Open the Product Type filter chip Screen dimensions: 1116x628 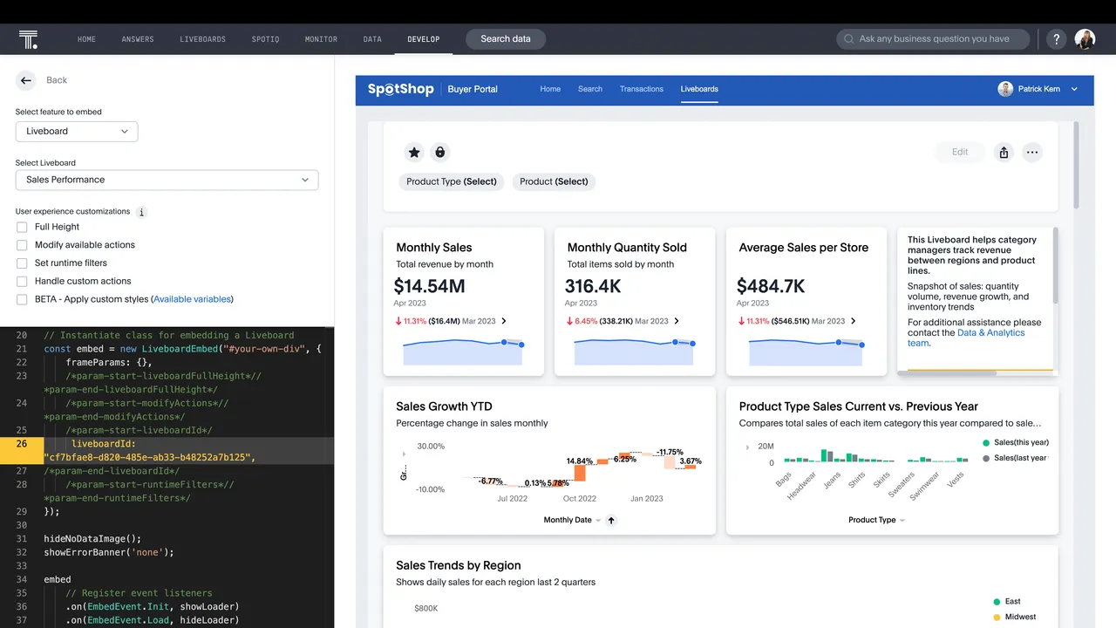451,181
